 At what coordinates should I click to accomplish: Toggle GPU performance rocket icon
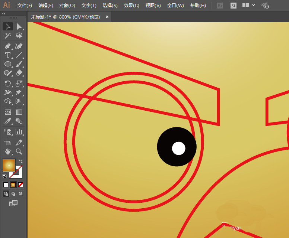(x=265, y=6)
